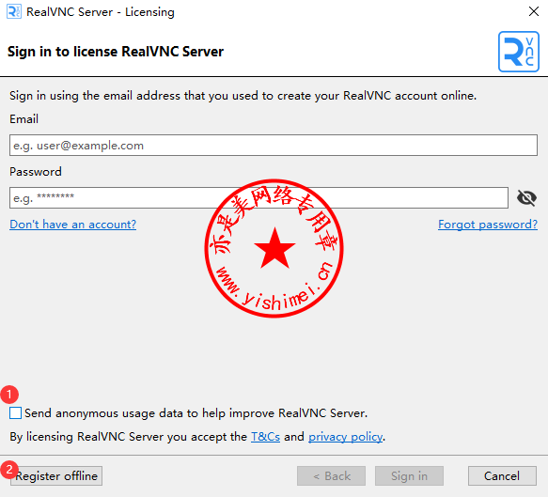Open the "Forgot password?" link

(x=488, y=225)
